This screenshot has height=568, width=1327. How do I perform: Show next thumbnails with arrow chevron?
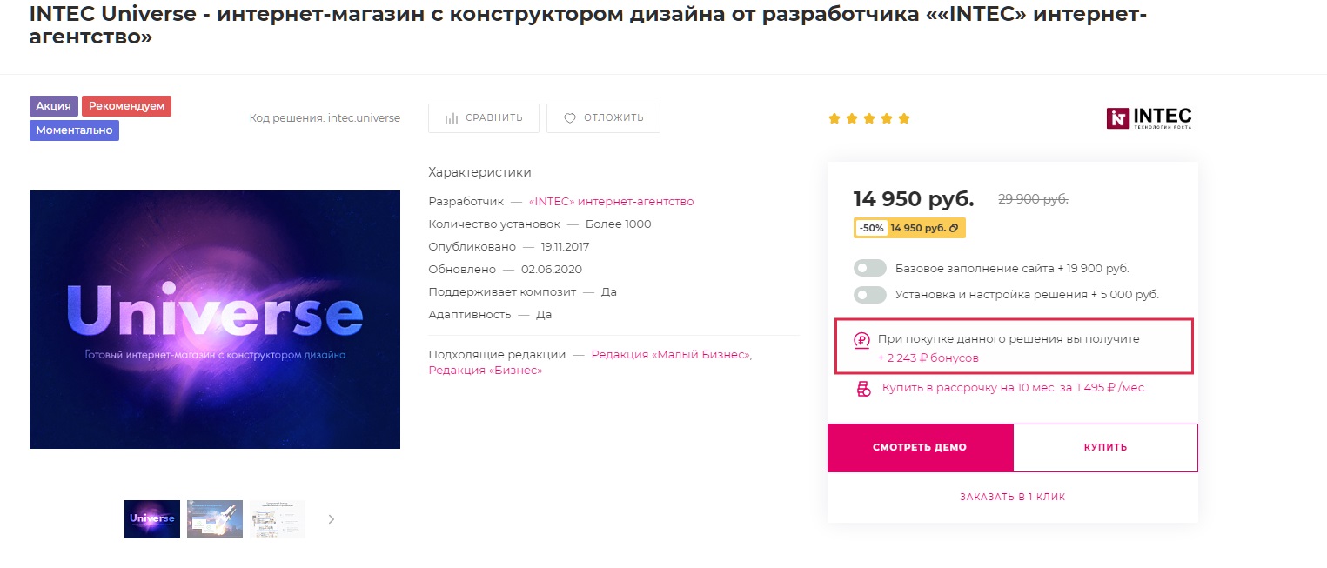tap(332, 519)
